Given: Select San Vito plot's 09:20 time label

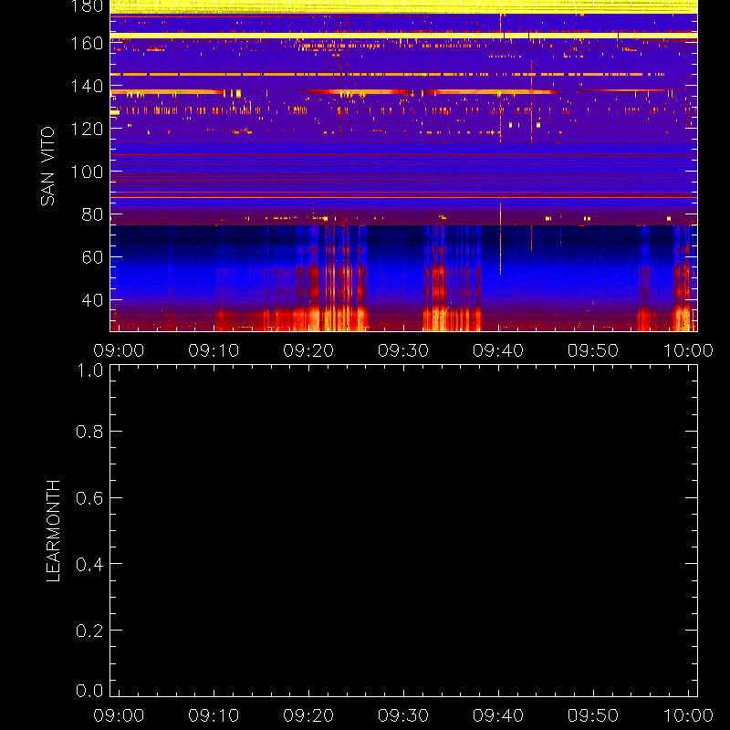Looking at the screenshot, I should (308, 350).
